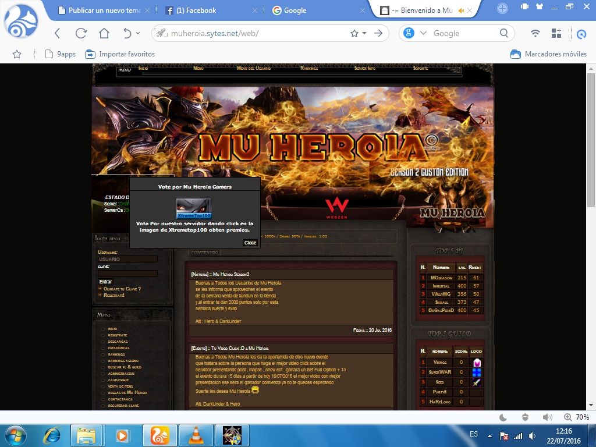This screenshot has width=596, height=447.
Task: Expand the undo arrow dropdown chevron
Action: click(x=138, y=33)
